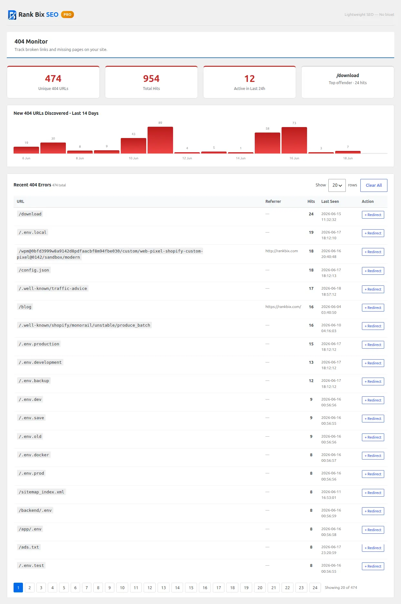Add redirect for the wpm web-pixel URL
The width and height of the screenshot is (401, 604).
(x=373, y=252)
